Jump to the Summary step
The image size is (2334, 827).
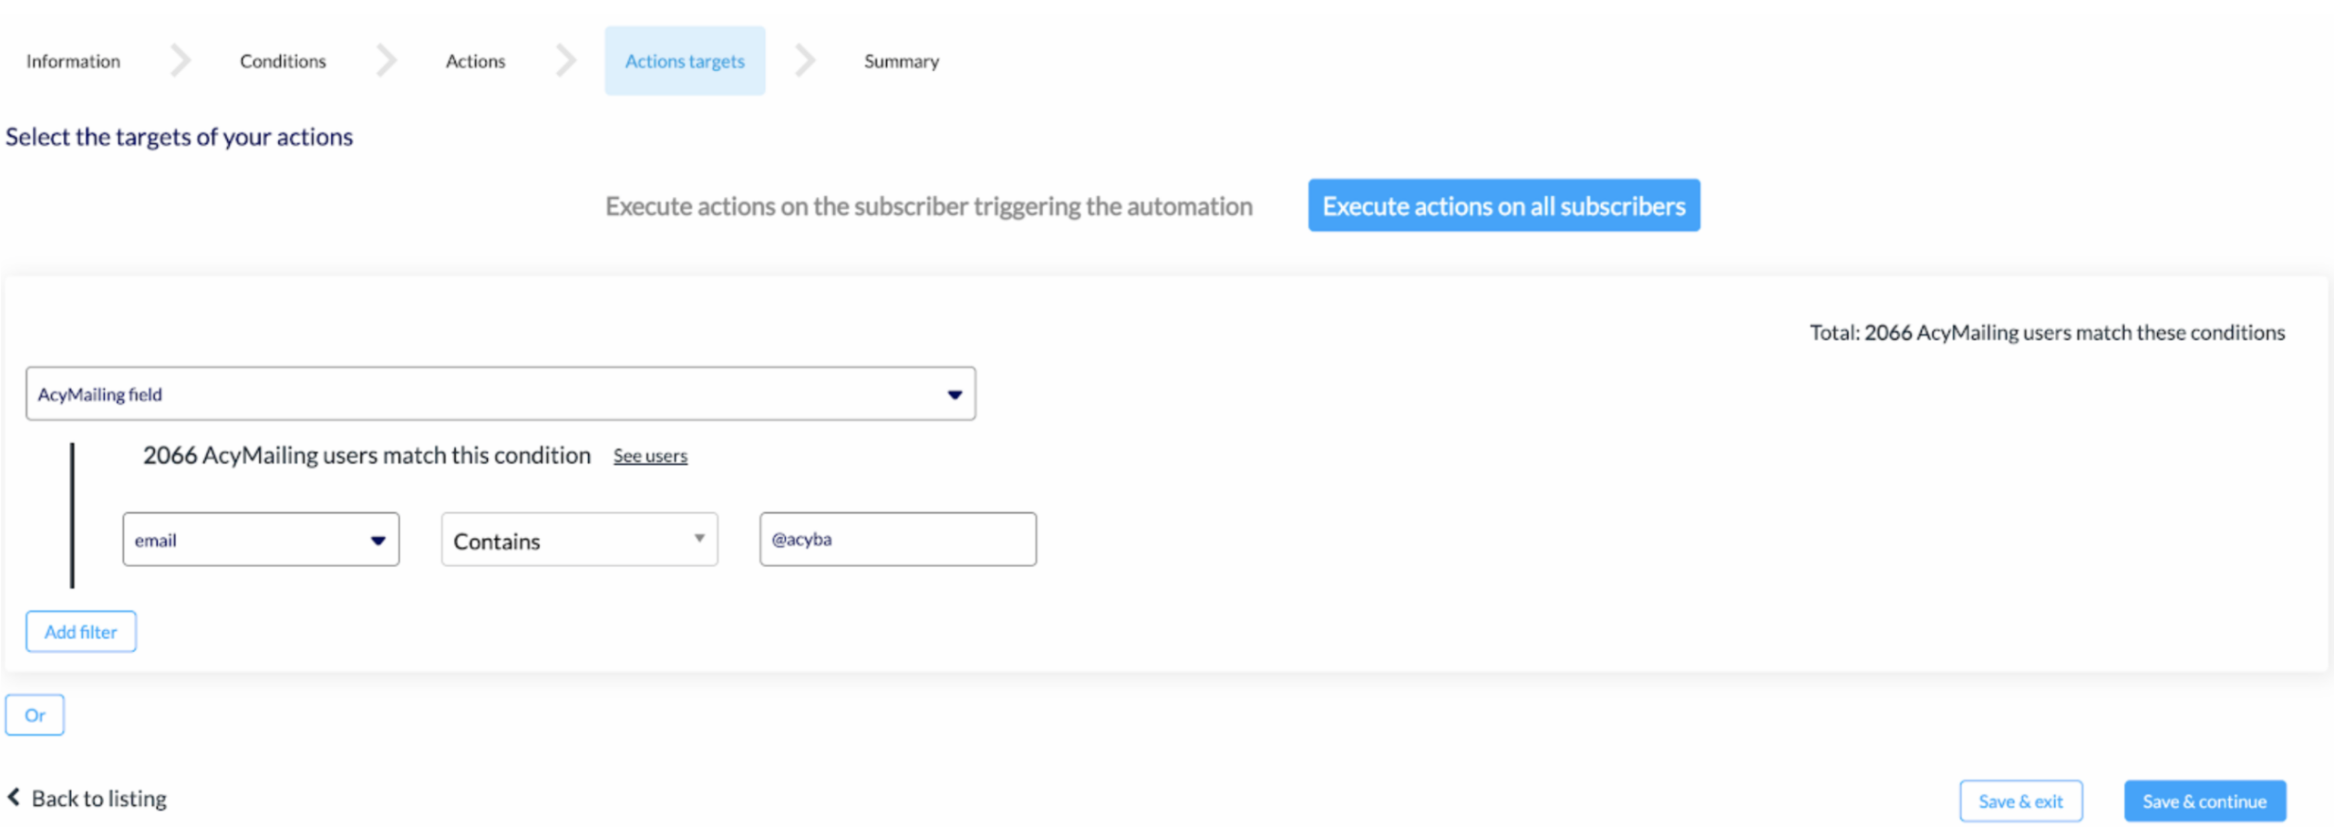[901, 61]
